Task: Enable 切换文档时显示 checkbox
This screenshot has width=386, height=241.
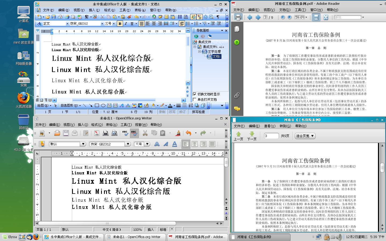Action: click(x=195, y=94)
